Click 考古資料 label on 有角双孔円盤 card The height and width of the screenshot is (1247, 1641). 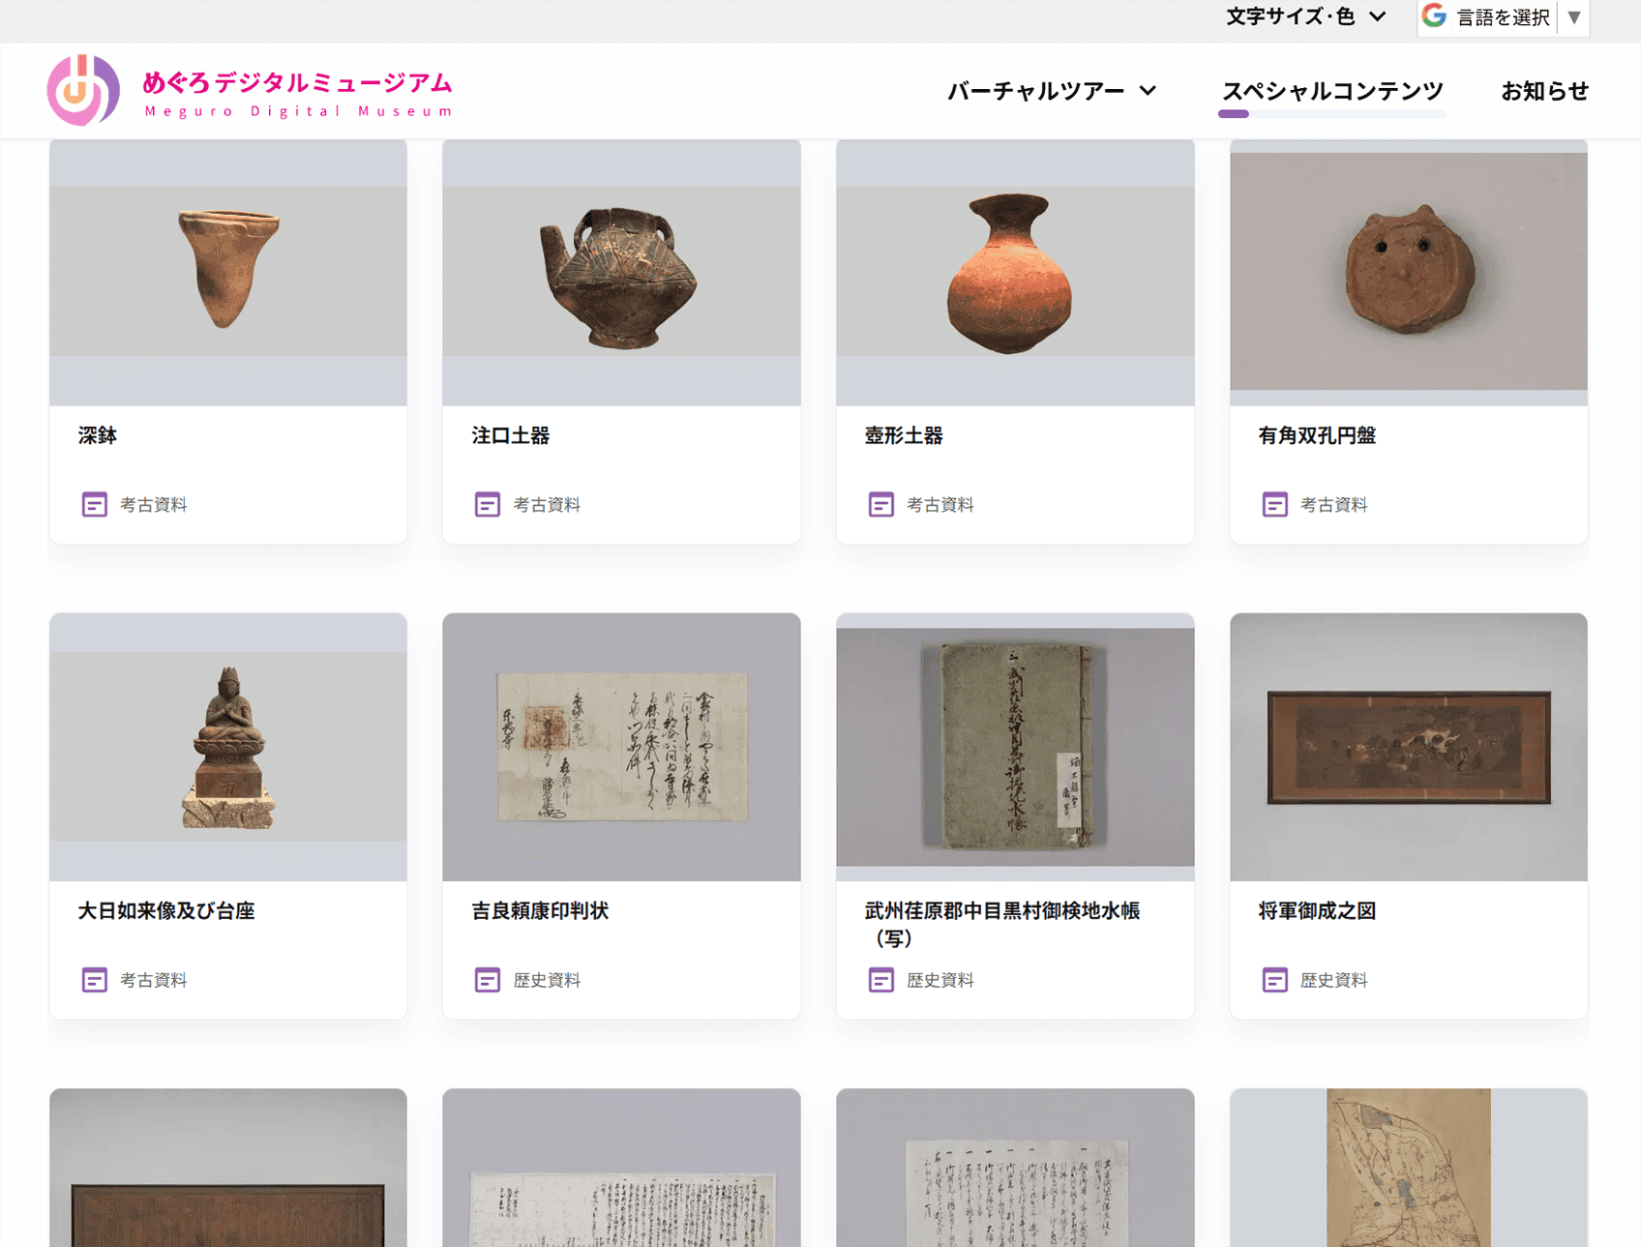[x=1334, y=504]
